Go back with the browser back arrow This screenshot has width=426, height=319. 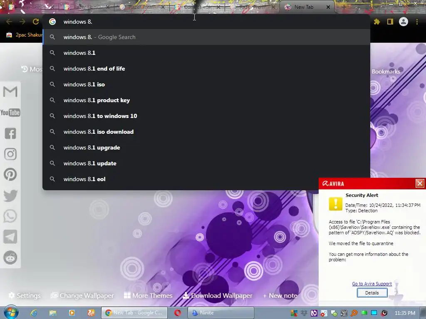point(9,22)
